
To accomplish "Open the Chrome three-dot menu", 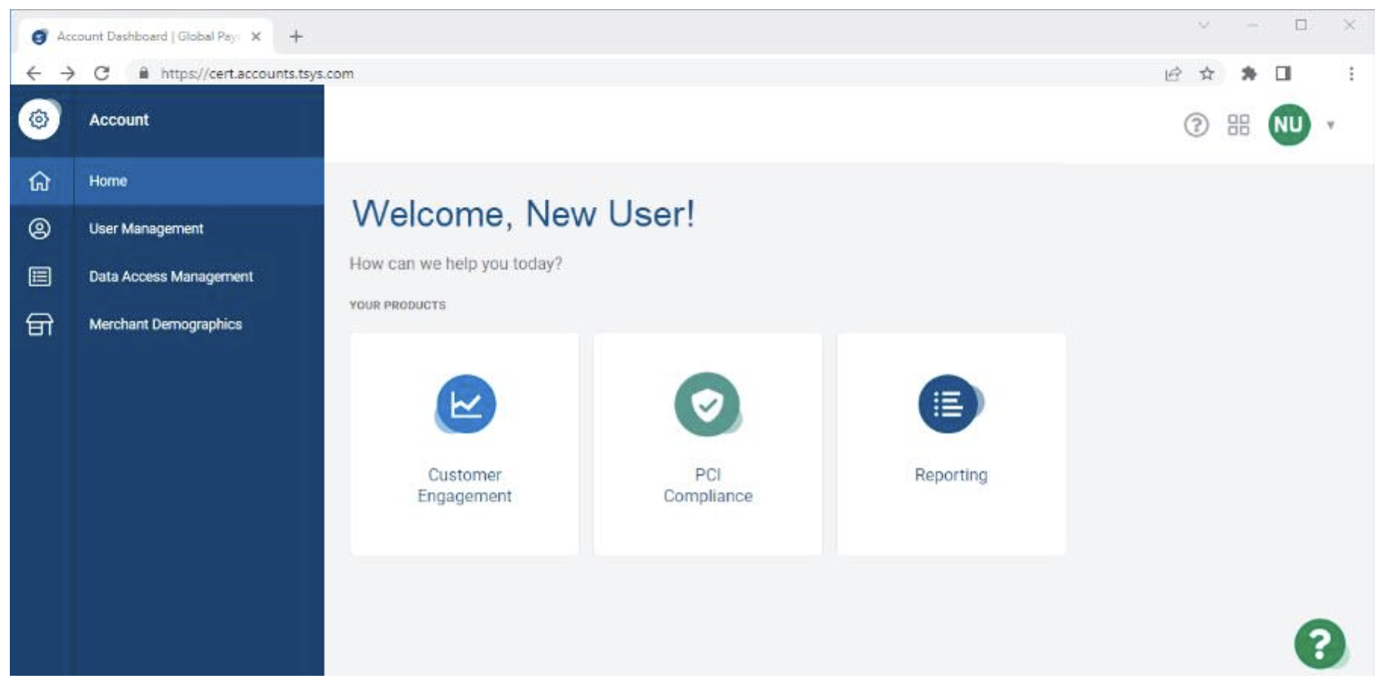I will [x=1351, y=73].
